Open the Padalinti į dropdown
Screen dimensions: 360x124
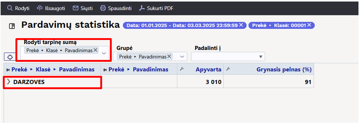(260, 57)
